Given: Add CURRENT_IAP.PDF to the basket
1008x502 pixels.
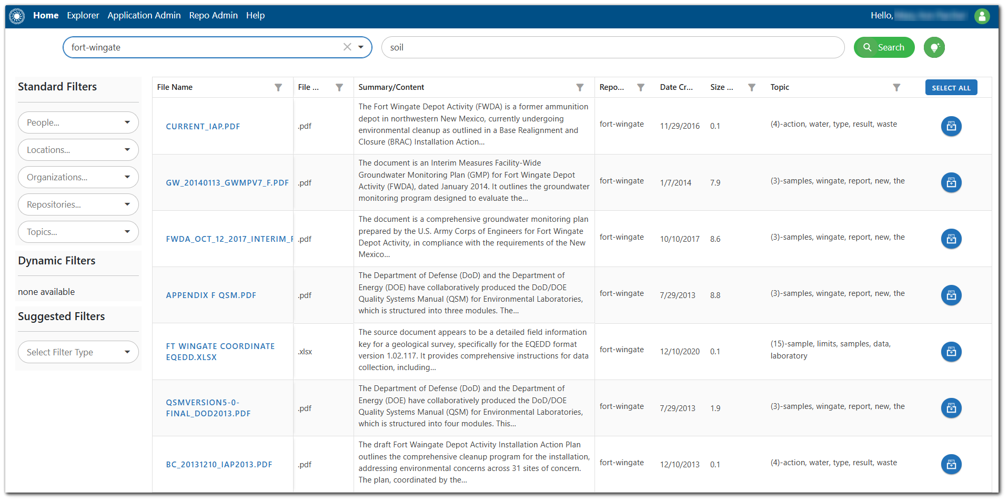Looking at the screenshot, I should [x=951, y=126].
